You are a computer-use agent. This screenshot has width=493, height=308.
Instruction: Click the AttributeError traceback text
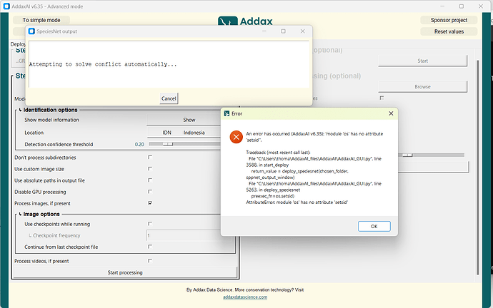coord(297,202)
